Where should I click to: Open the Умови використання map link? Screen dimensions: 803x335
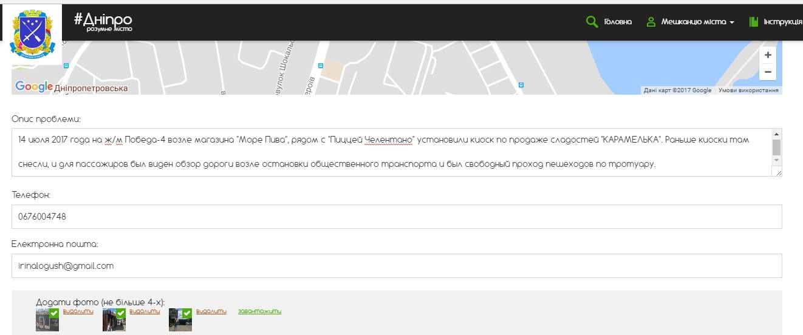pyautogui.click(x=748, y=90)
